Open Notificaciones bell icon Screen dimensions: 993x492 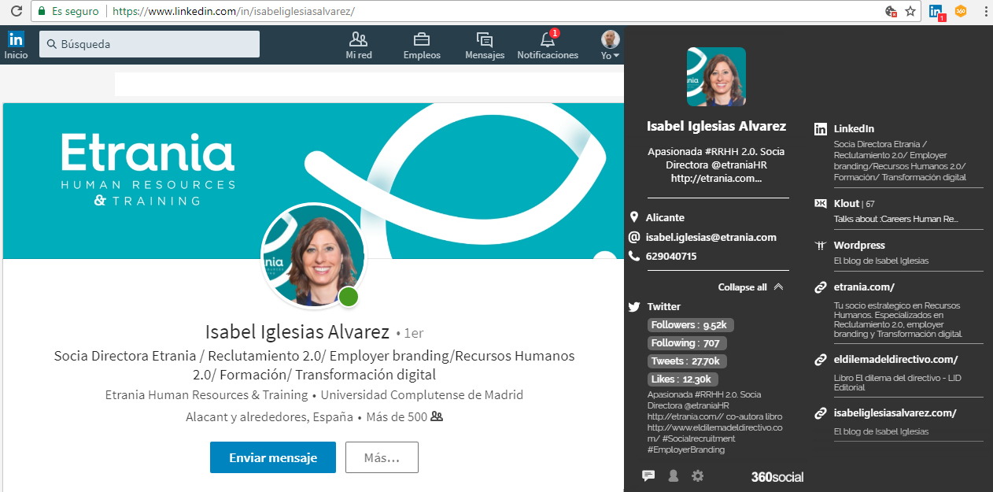point(548,39)
